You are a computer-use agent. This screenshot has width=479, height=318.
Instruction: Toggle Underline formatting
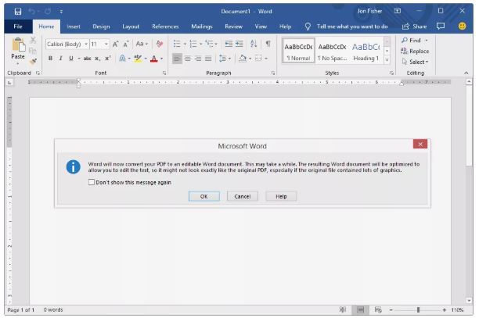(71, 59)
